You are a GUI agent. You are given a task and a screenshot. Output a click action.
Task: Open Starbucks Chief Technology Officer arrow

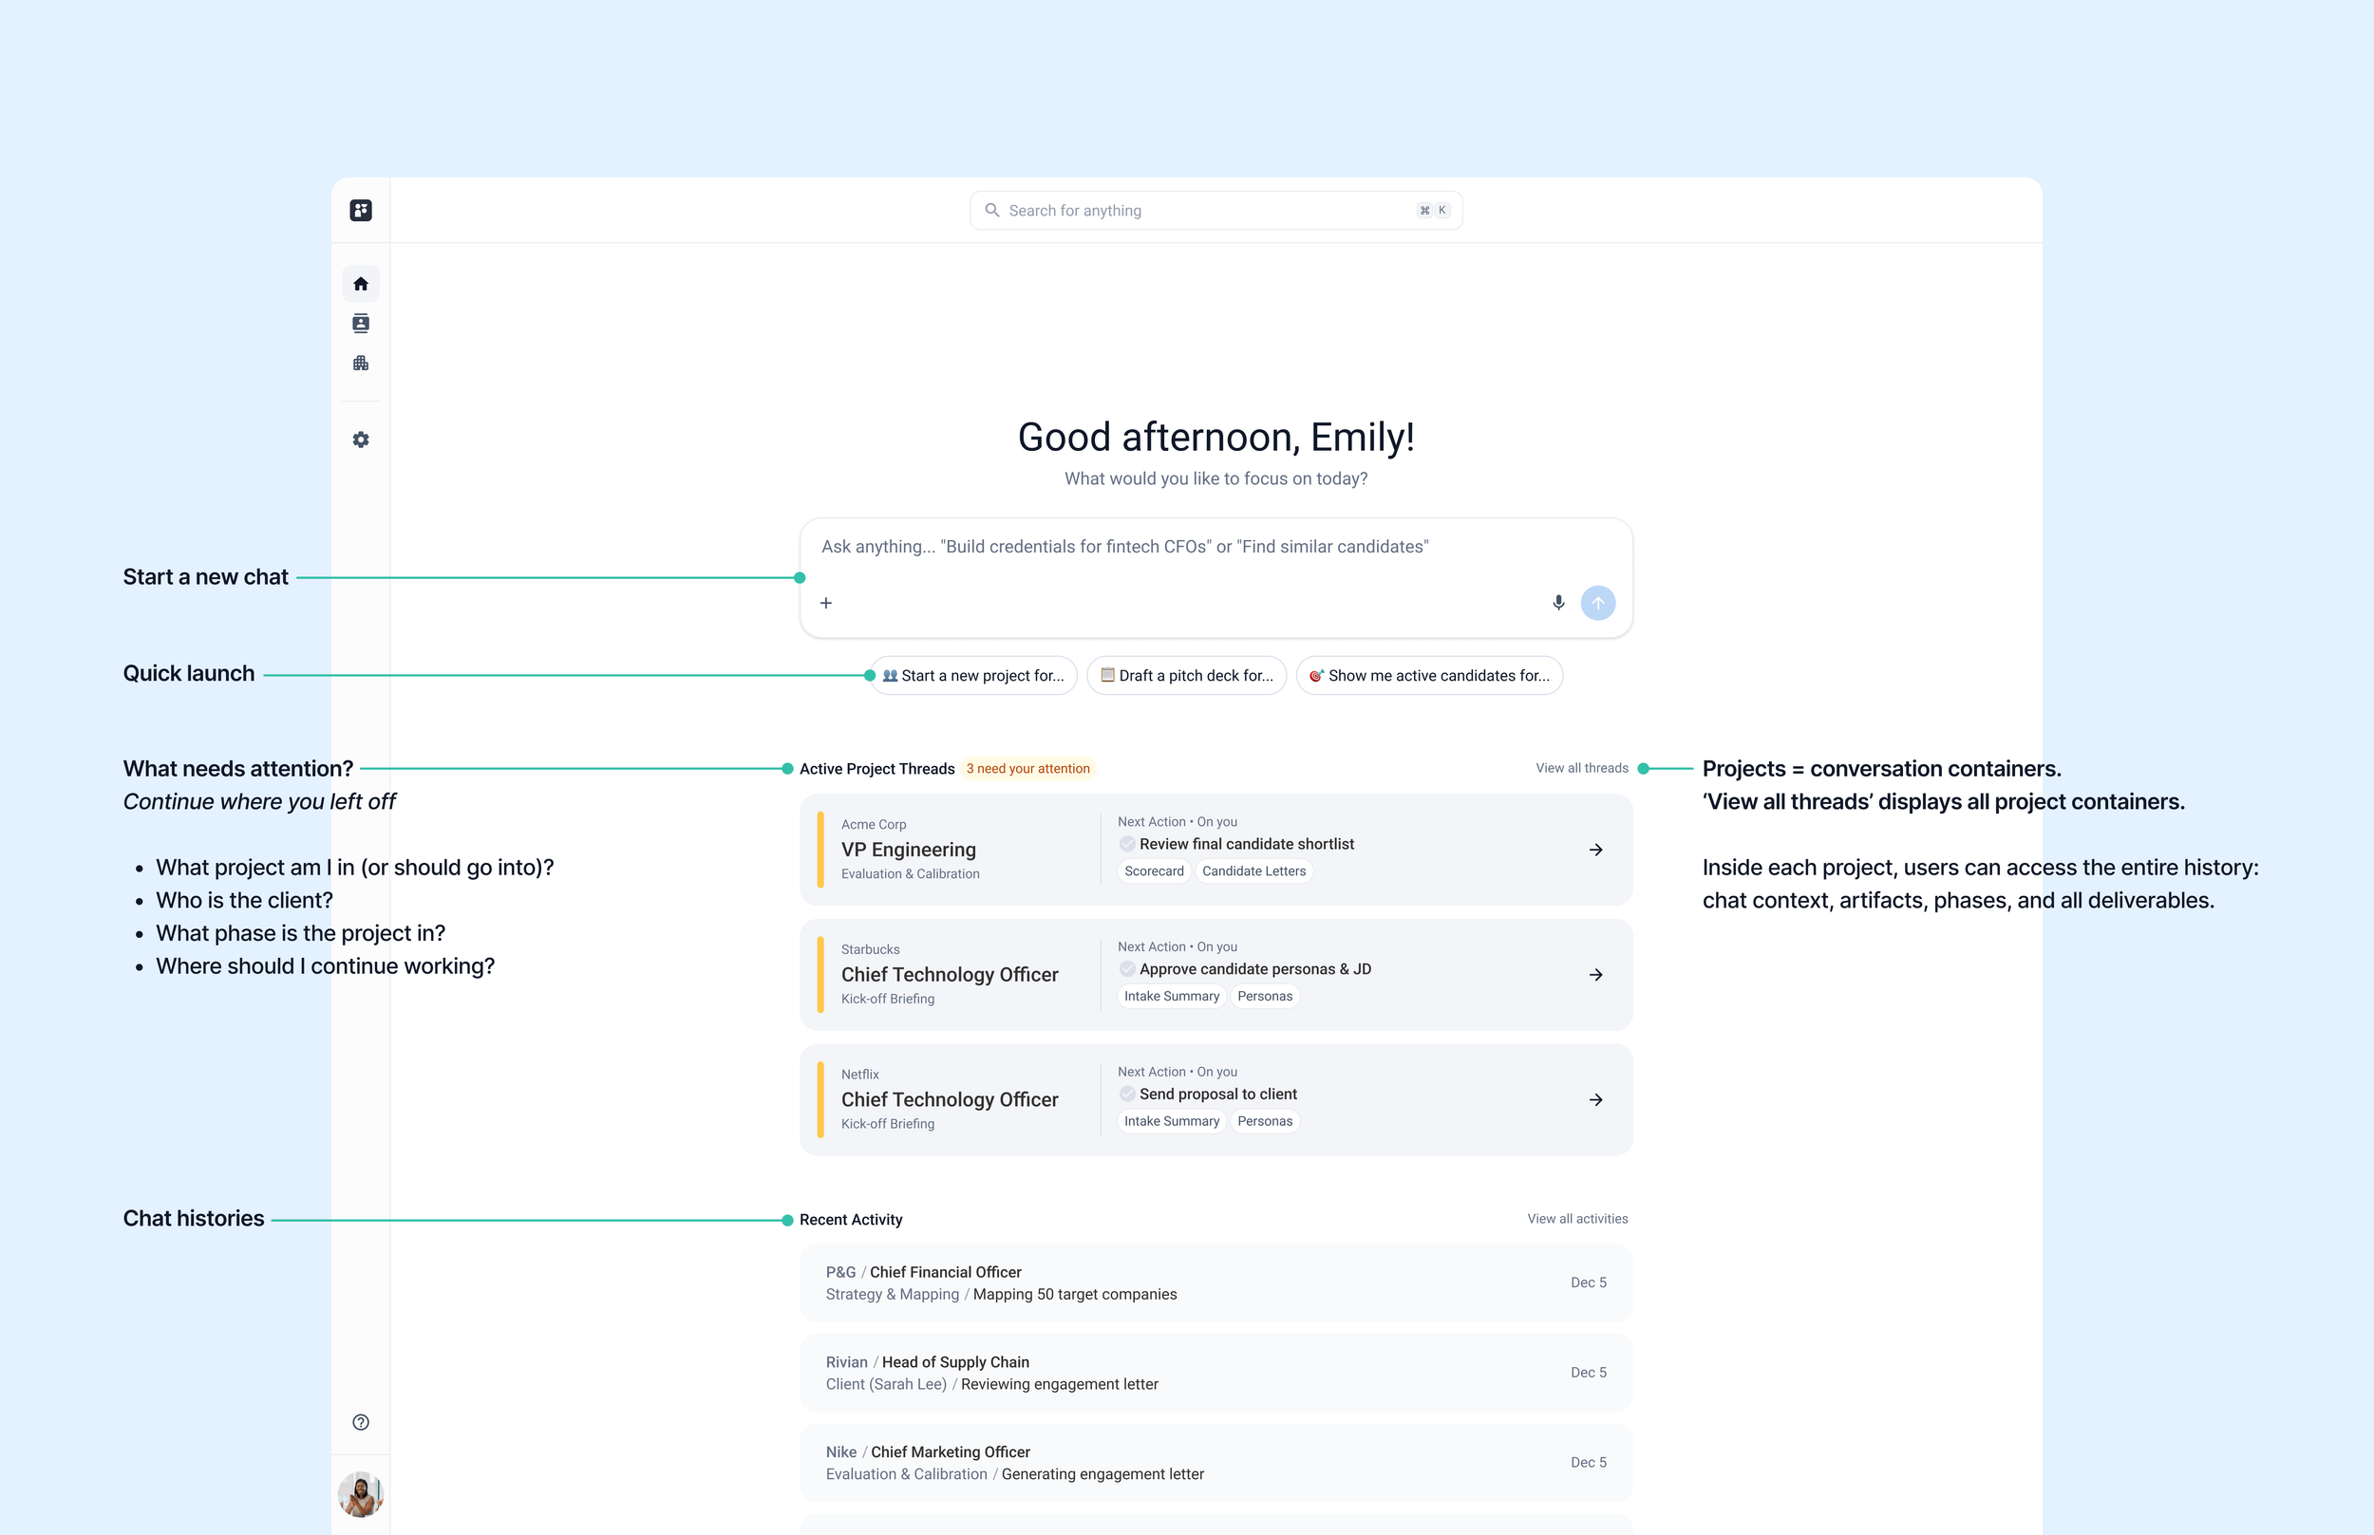[1595, 975]
